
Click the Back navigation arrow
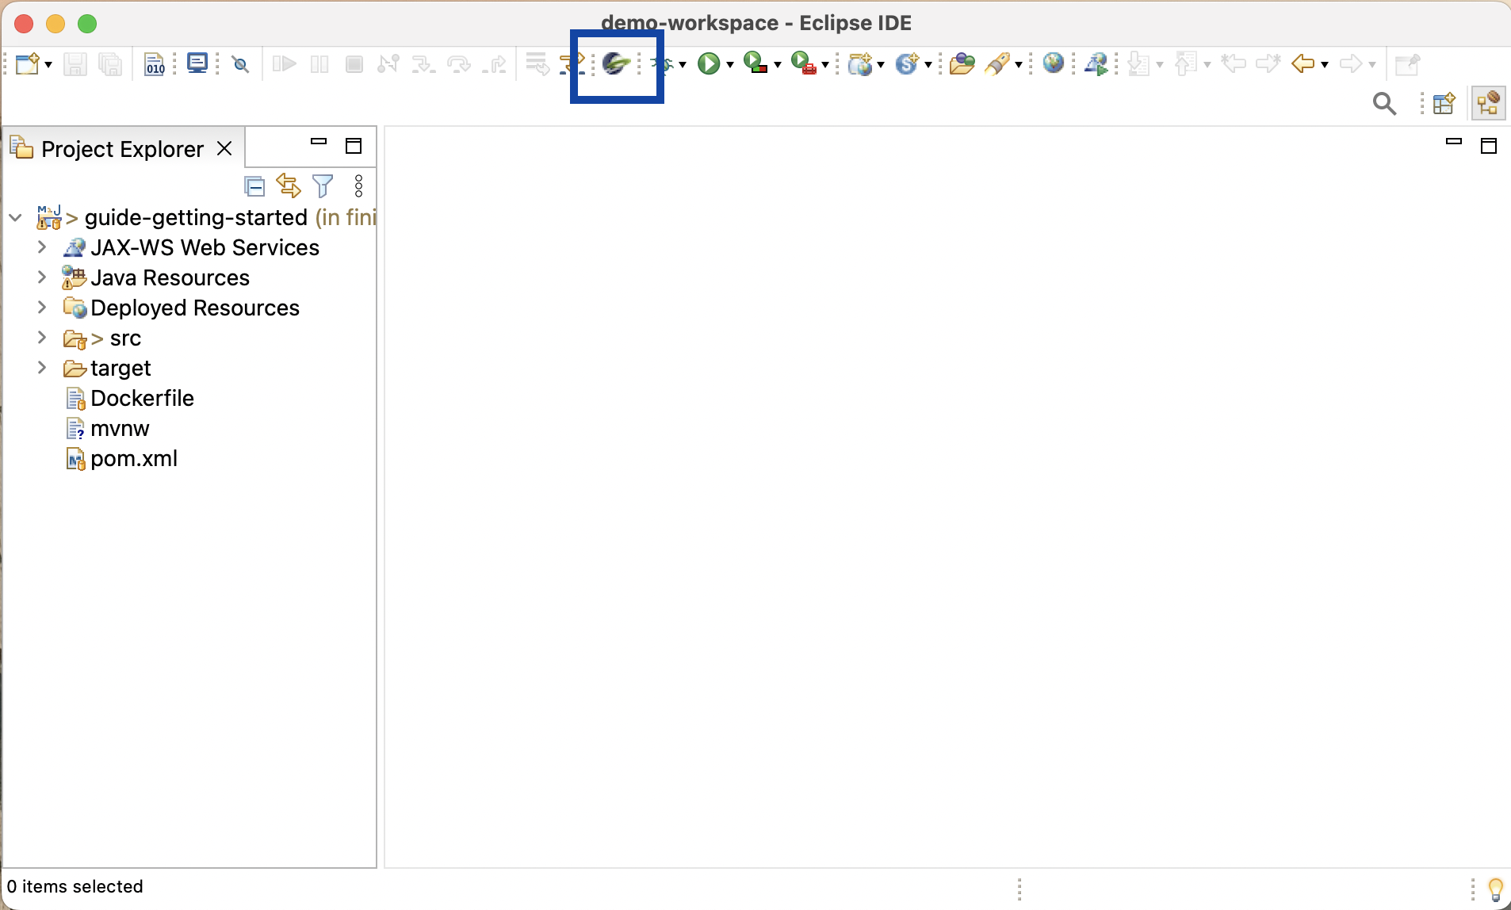pyautogui.click(x=1303, y=63)
